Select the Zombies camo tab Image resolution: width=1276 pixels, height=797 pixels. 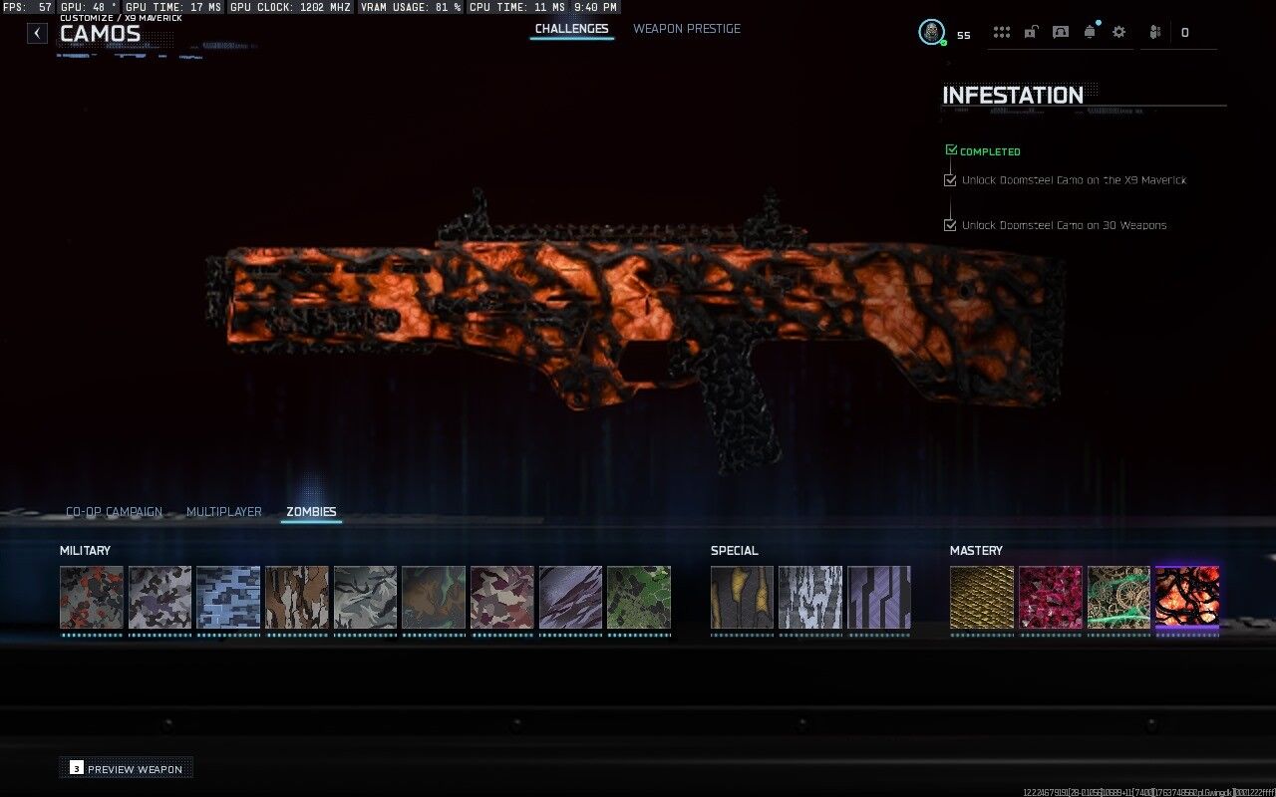tap(311, 512)
